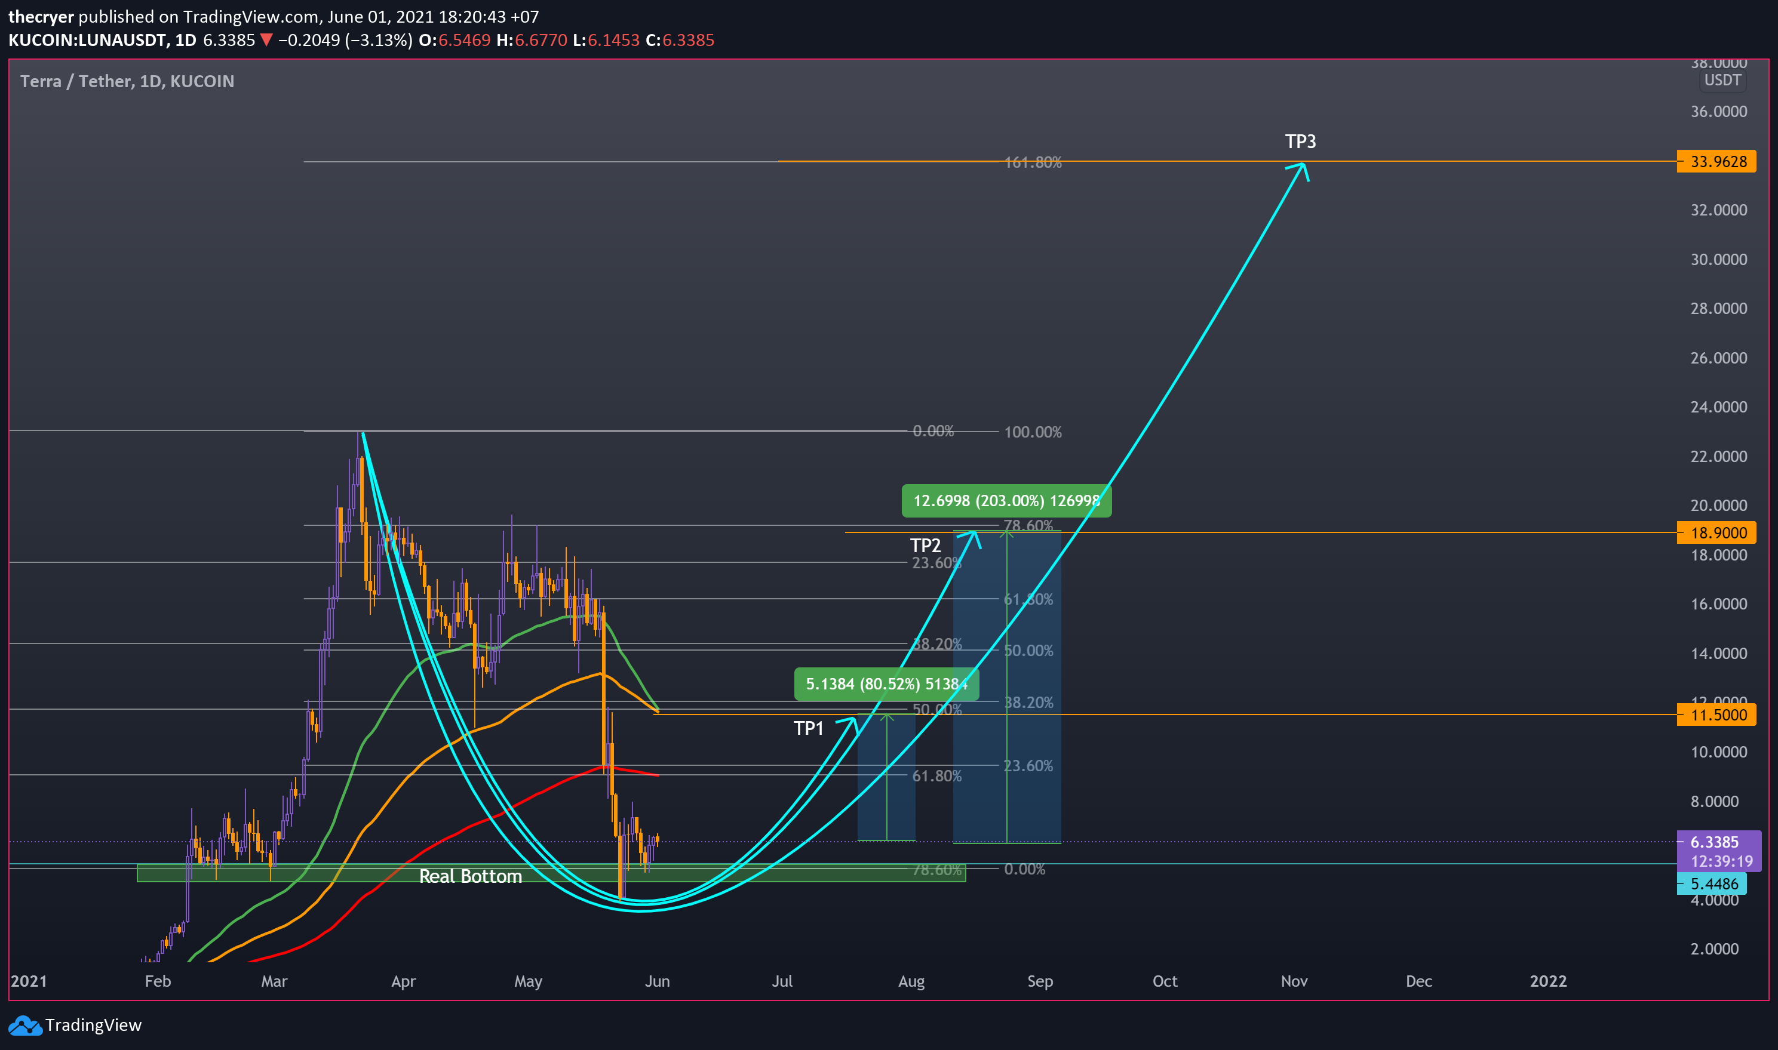Click the 24.0000 price scale value
1778x1050 pixels.
click(1718, 407)
